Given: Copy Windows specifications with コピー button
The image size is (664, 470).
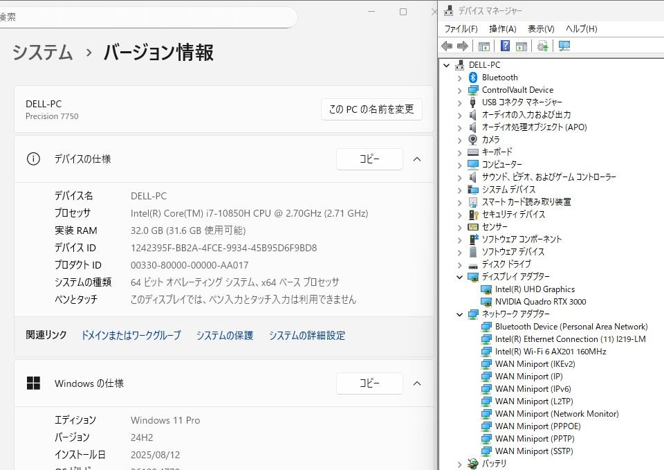Looking at the screenshot, I should 369,383.
